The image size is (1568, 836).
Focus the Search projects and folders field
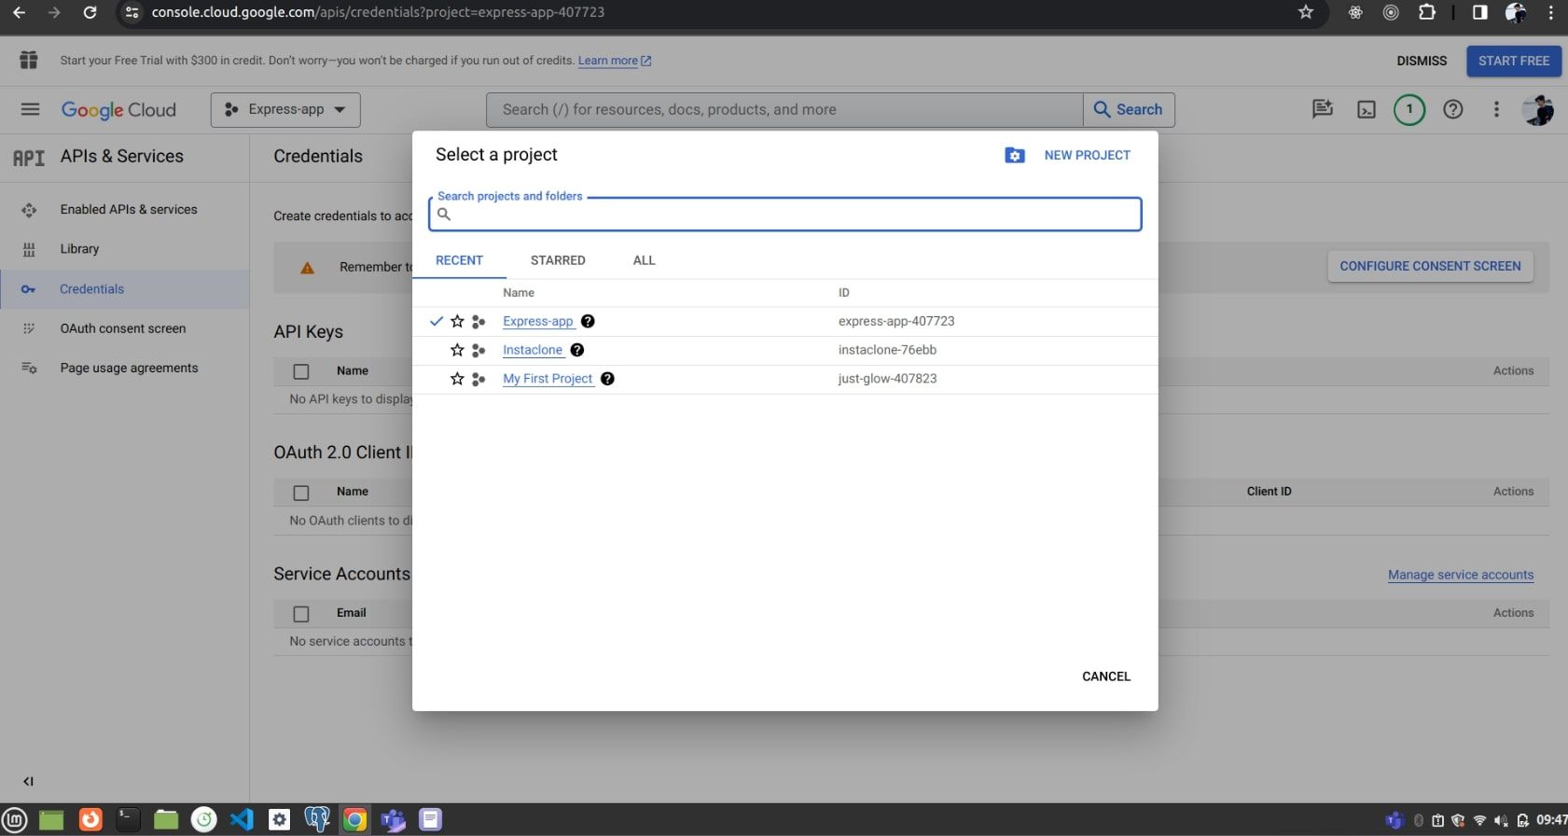pos(784,214)
